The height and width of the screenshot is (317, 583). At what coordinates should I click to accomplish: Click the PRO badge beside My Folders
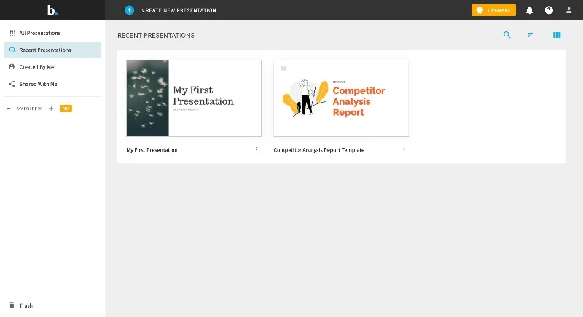[66, 109]
